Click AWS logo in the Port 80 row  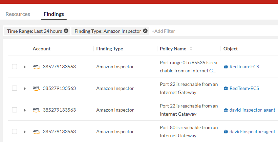pos(36,132)
